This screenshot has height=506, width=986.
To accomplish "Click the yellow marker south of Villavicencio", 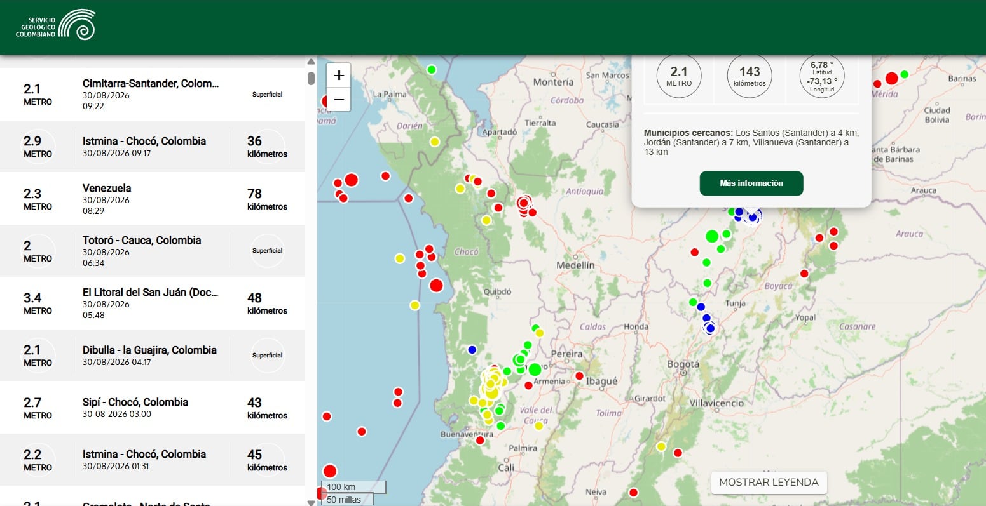I will click(661, 446).
